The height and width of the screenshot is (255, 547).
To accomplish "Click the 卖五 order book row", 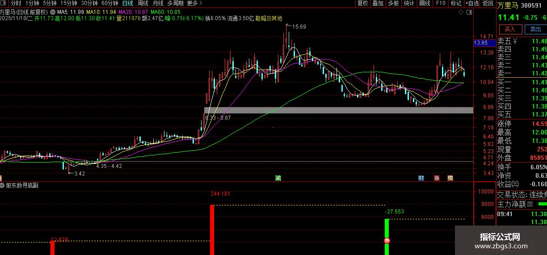I will pos(522,42).
